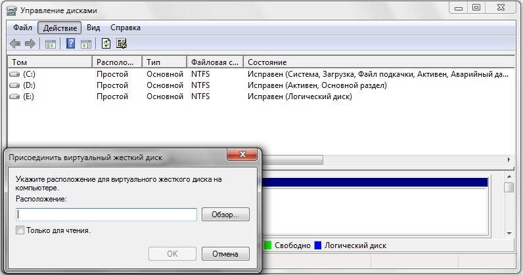Open the 'Вид' menu
The width and height of the screenshot is (523, 275).
(93, 28)
